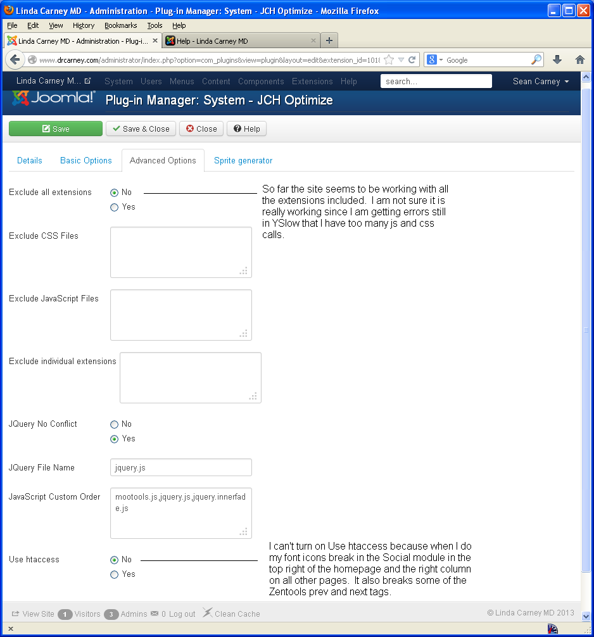Select Yes for Exclude all extensions
This screenshot has width=594, height=637.
click(x=114, y=207)
